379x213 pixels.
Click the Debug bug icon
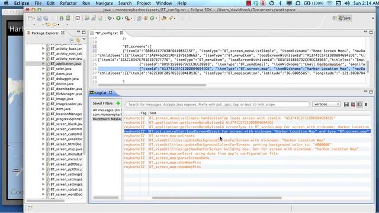(x=110, y=18)
